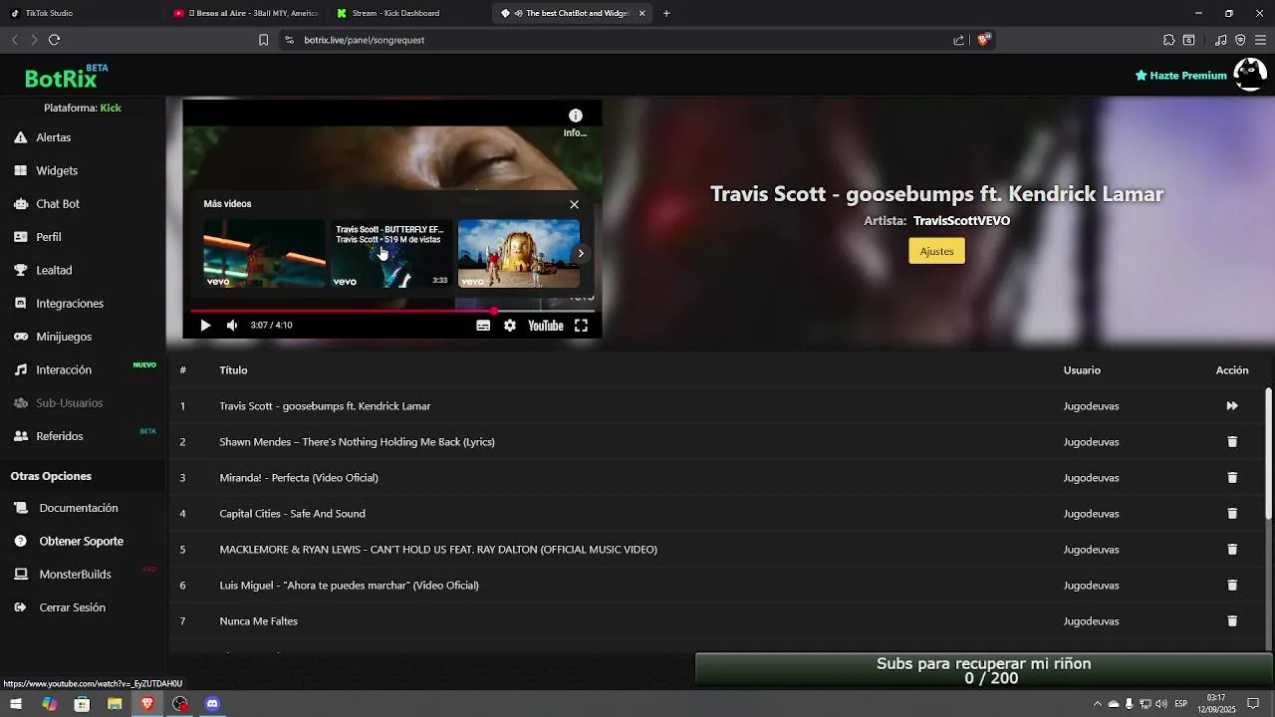Open the Windows notifications panel

[x=1253, y=704]
